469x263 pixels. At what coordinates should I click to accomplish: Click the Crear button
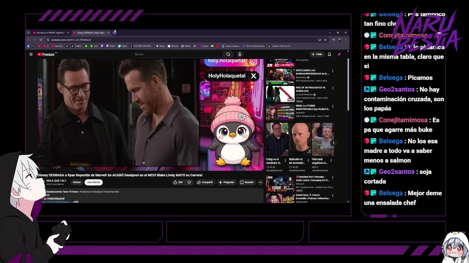pos(317,54)
